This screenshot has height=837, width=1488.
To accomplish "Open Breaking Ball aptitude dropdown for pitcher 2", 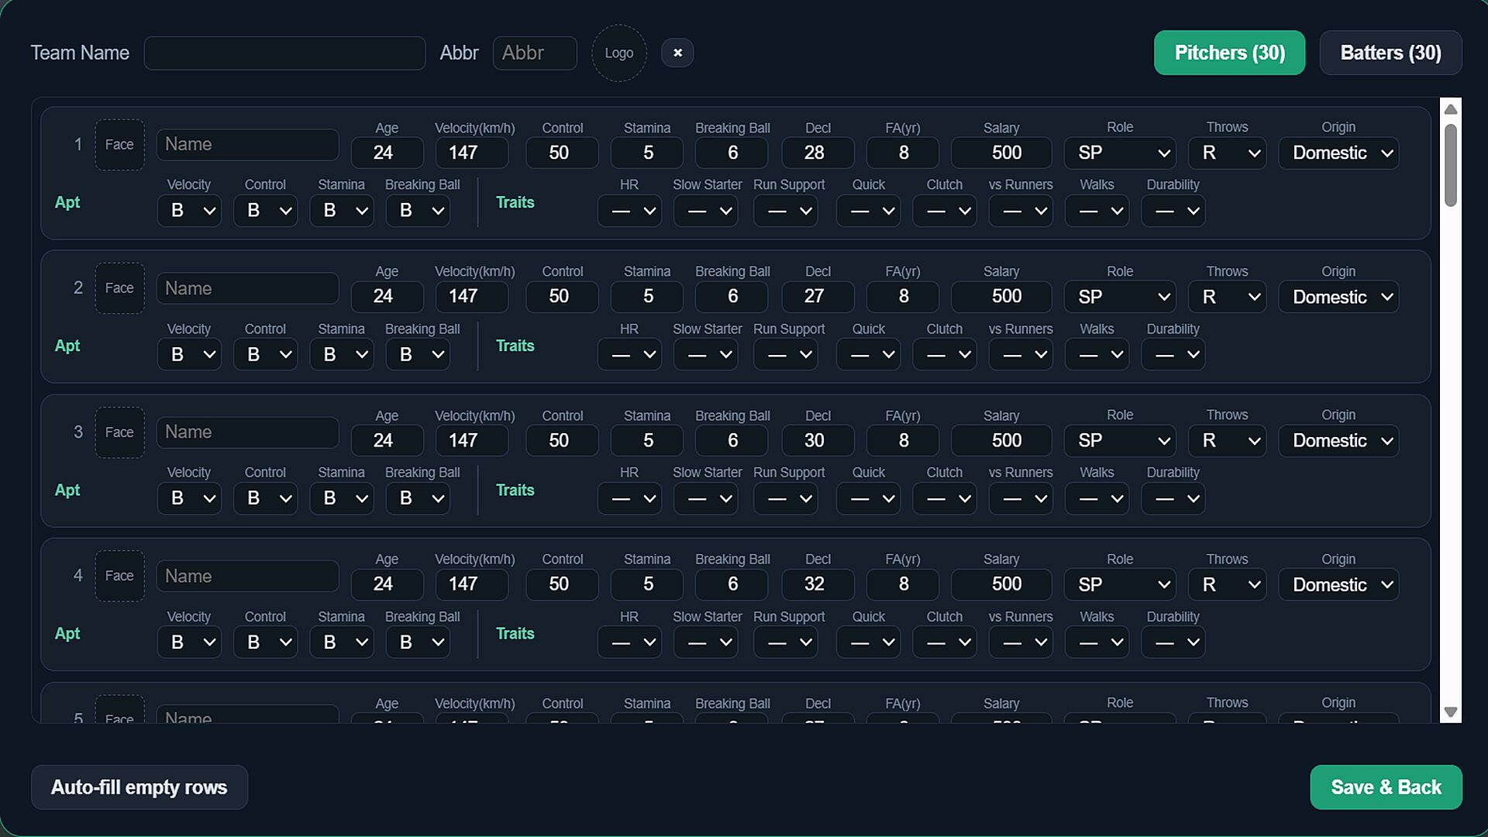I will click(418, 354).
